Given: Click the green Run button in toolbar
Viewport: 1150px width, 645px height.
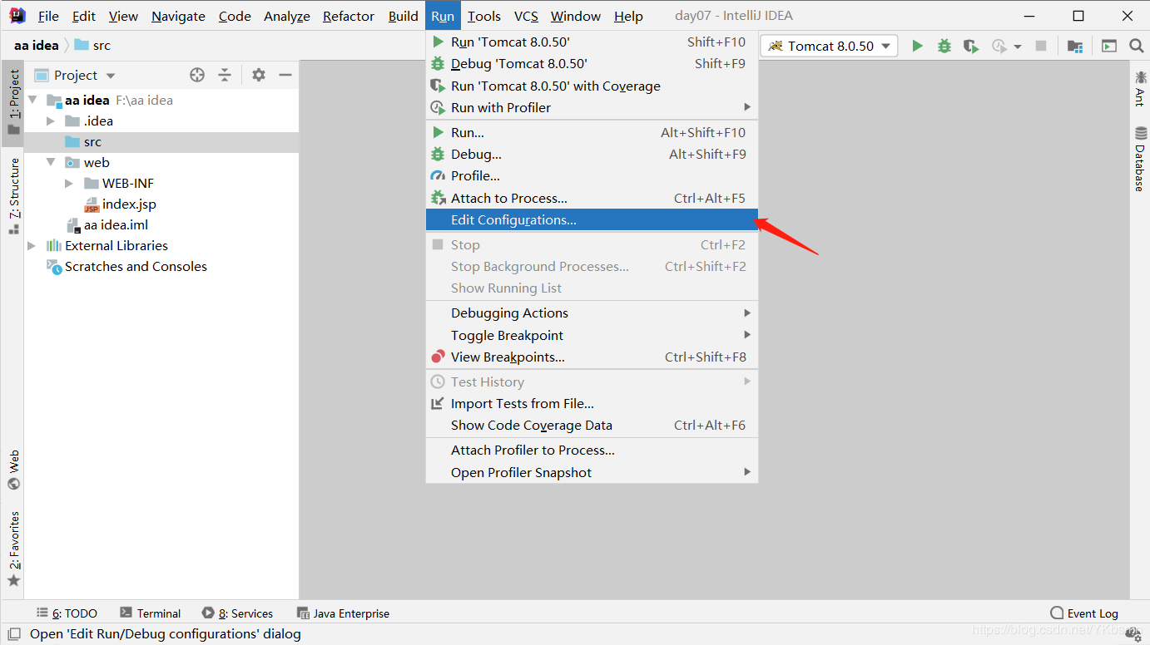Looking at the screenshot, I should [917, 46].
